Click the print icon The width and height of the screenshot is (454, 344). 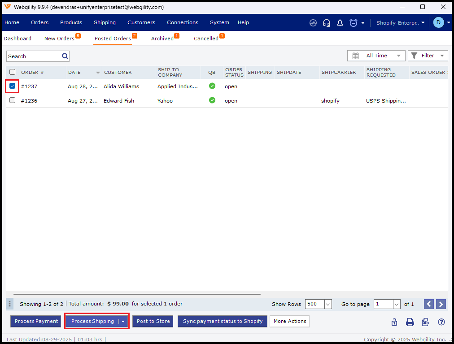point(410,322)
